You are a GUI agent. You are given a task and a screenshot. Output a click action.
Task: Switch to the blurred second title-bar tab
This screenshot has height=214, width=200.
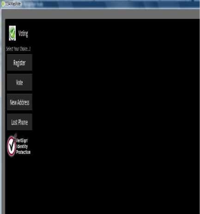click(x=34, y=4)
